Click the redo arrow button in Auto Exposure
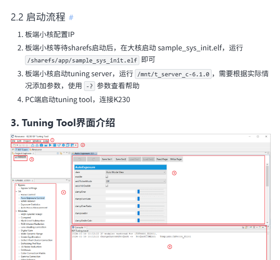Screen dimensions: 280x260 tap(94, 159)
